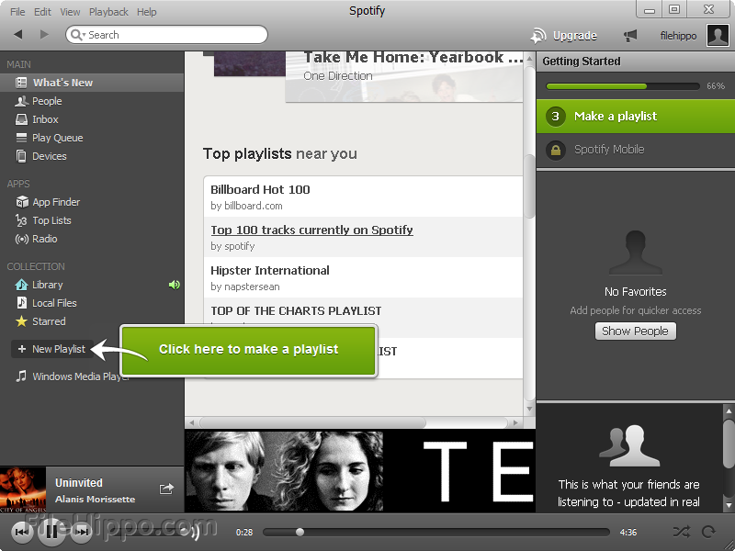This screenshot has height=551, width=735.
Task: Open the Library collection
Action: [x=47, y=285]
